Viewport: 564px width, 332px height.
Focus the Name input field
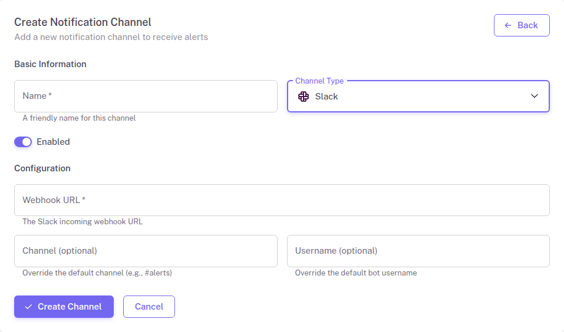point(146,97)
